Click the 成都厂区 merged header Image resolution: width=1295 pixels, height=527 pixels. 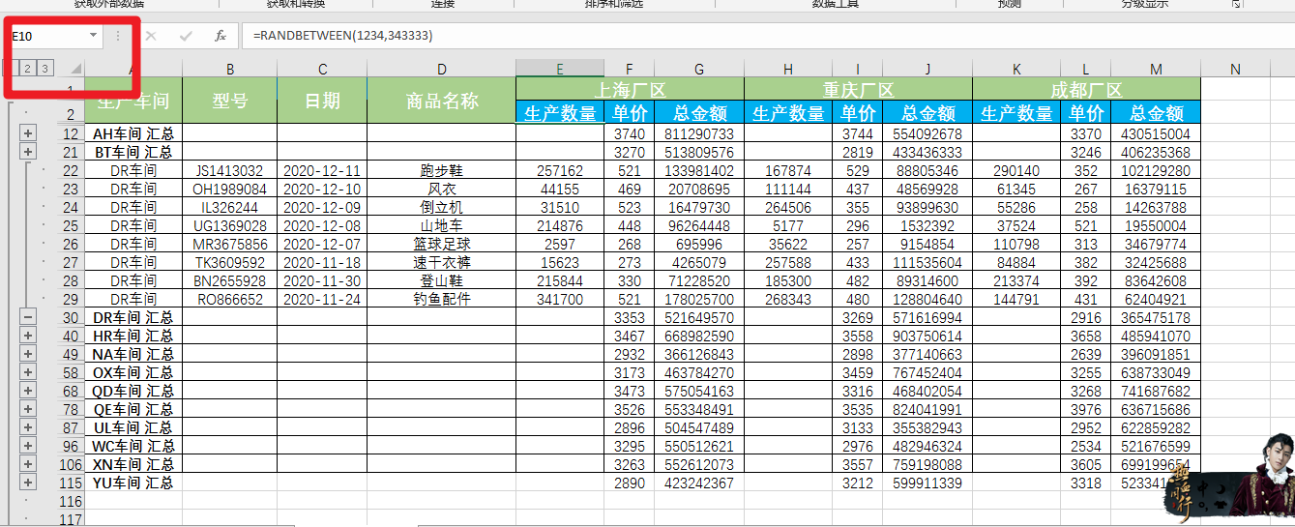(x=1087, y=89)
